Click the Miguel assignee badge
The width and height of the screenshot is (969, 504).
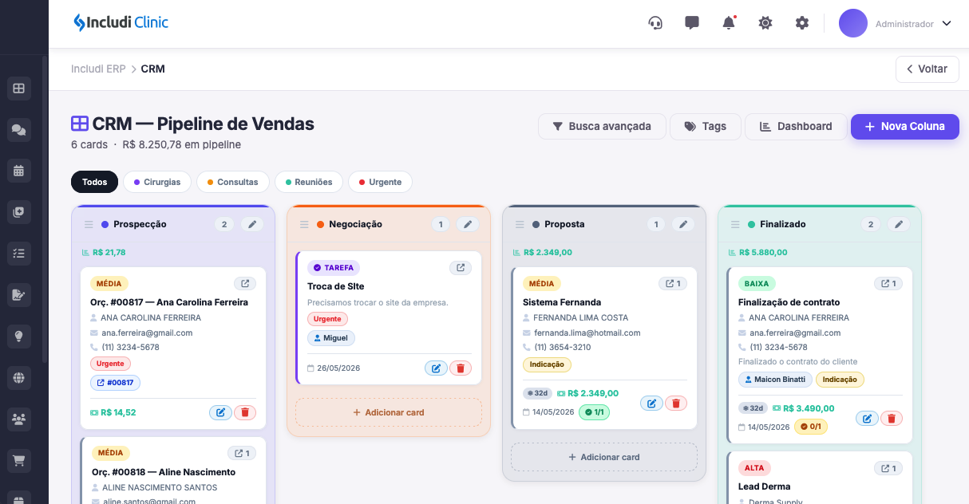click(x=331, y=338)
